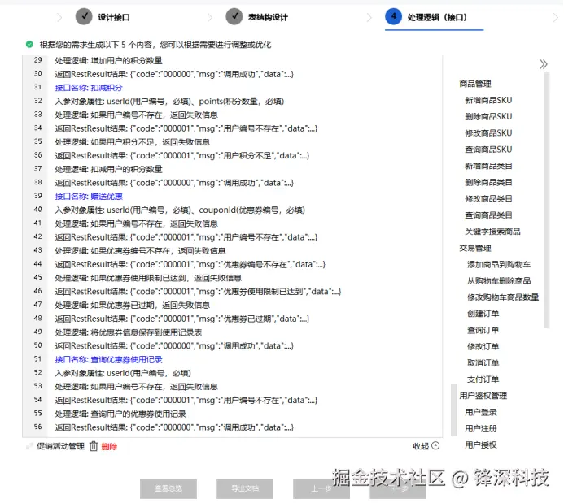The image size is (564, 503).
Task: Click the step 4 circle icon
Action: point(394,16)
